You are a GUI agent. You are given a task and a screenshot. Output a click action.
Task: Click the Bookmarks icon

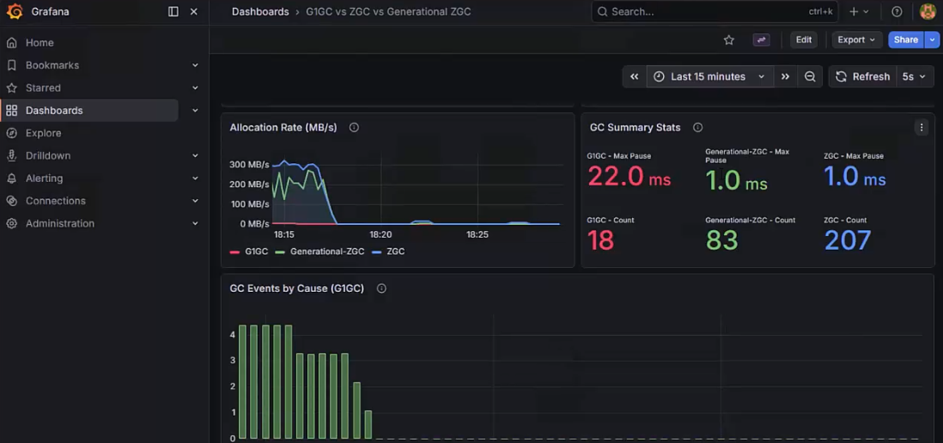click(11, 65)
